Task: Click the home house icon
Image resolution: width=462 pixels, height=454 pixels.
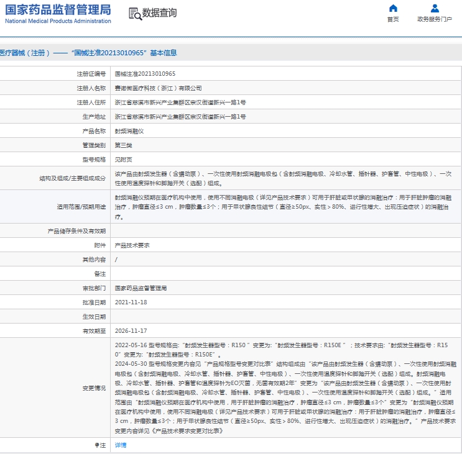Action: [x=393, y=8]
